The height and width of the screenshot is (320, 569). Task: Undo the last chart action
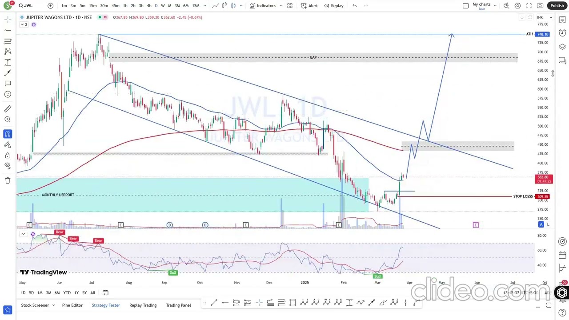click(354, 6)
